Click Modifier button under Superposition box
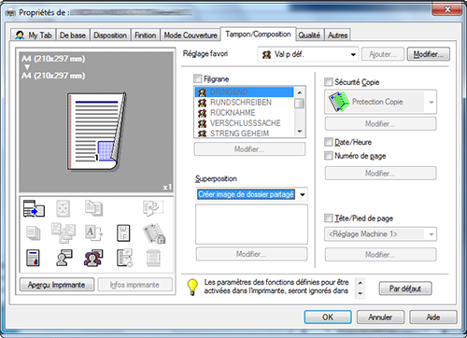467x338 pixels. pyautogui.click(x=251, y=254)
